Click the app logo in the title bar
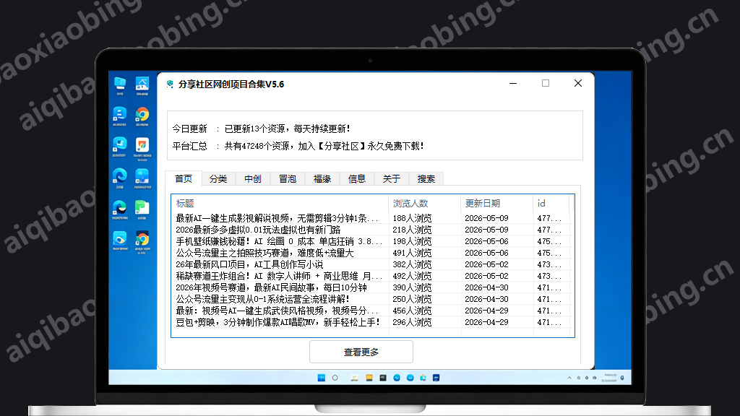The width and height of the screenshot is (740, 416). tap(170, 84)
